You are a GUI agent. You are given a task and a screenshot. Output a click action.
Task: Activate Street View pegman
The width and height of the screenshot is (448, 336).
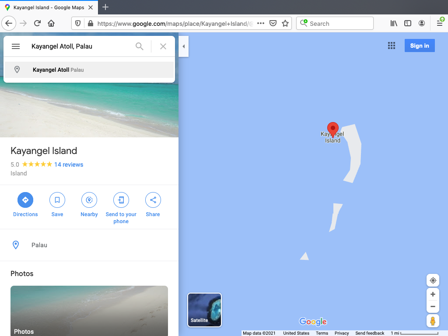click(433, 321)
